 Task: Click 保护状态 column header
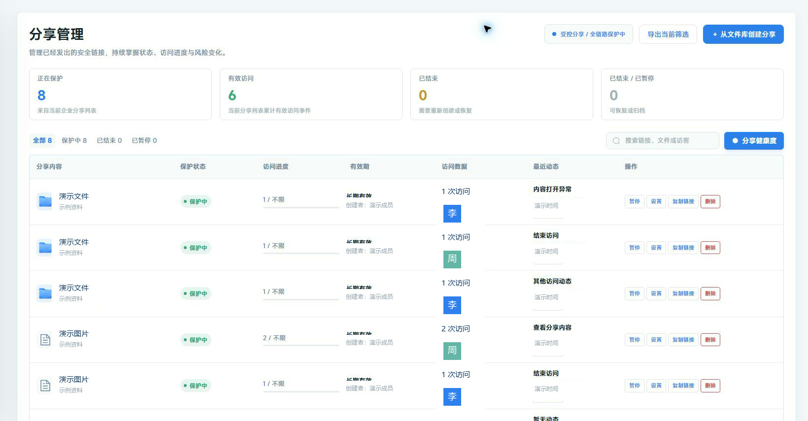point(193,166)
